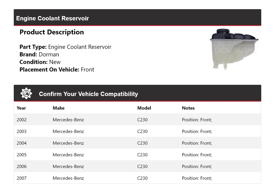The width and height of the screenshot is (275, 193).
Task: Click Confirm Your Vehicle Compatibility heading text
Action: pos(88,94)
